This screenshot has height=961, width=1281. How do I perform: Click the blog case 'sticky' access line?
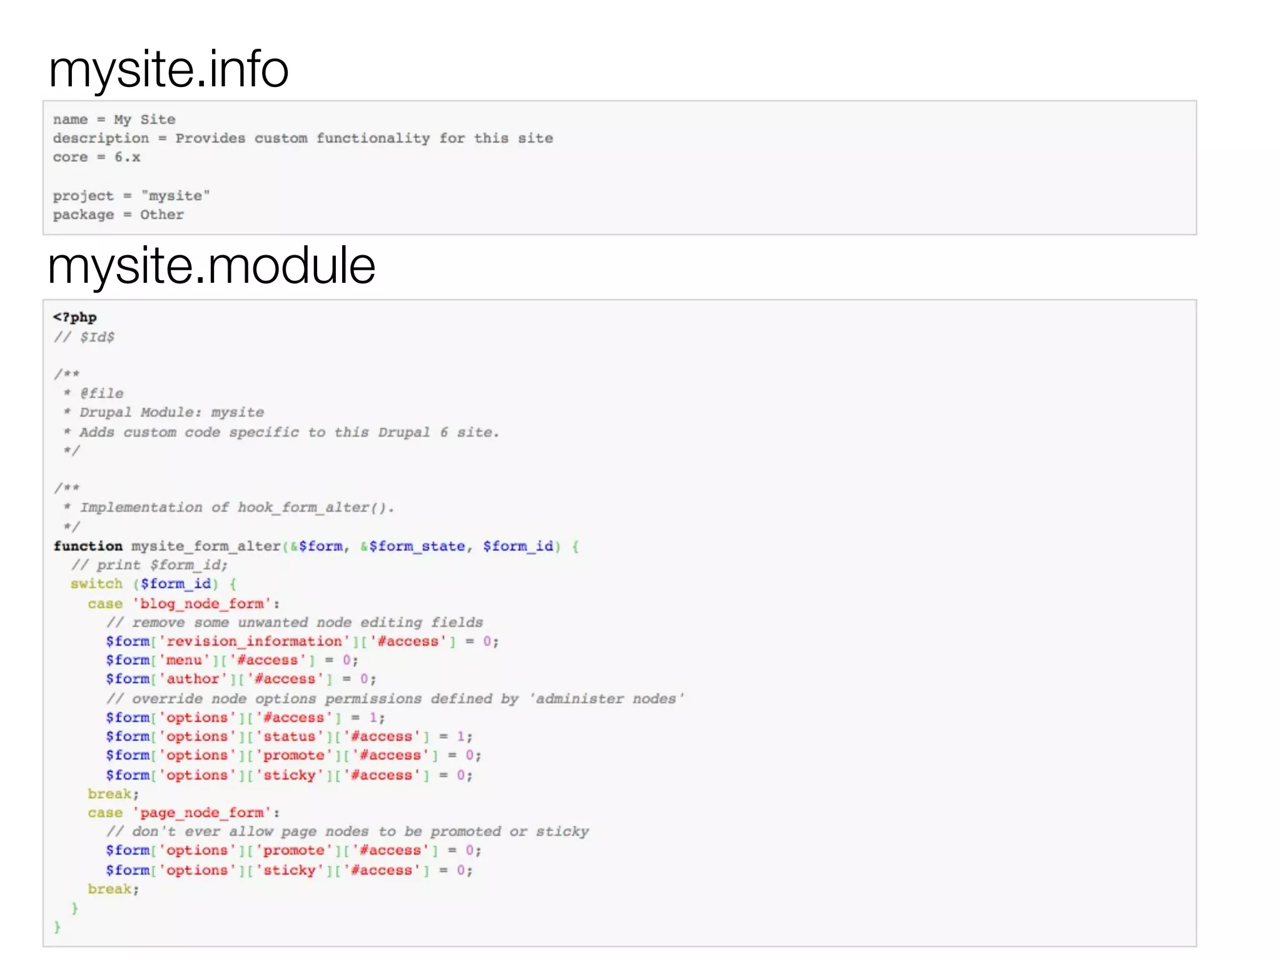289,775
